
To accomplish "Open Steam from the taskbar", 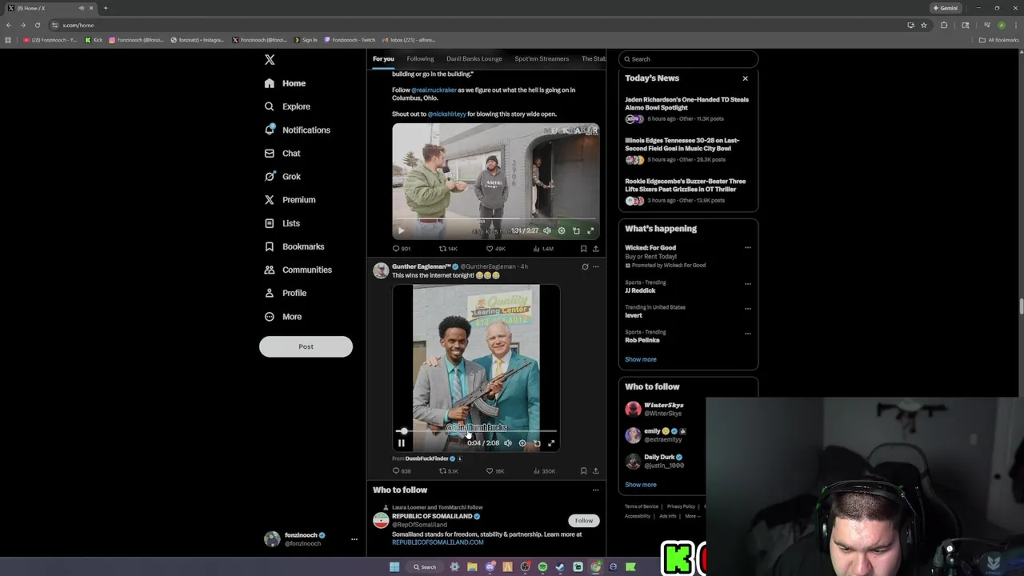I will tap(560, 567).
